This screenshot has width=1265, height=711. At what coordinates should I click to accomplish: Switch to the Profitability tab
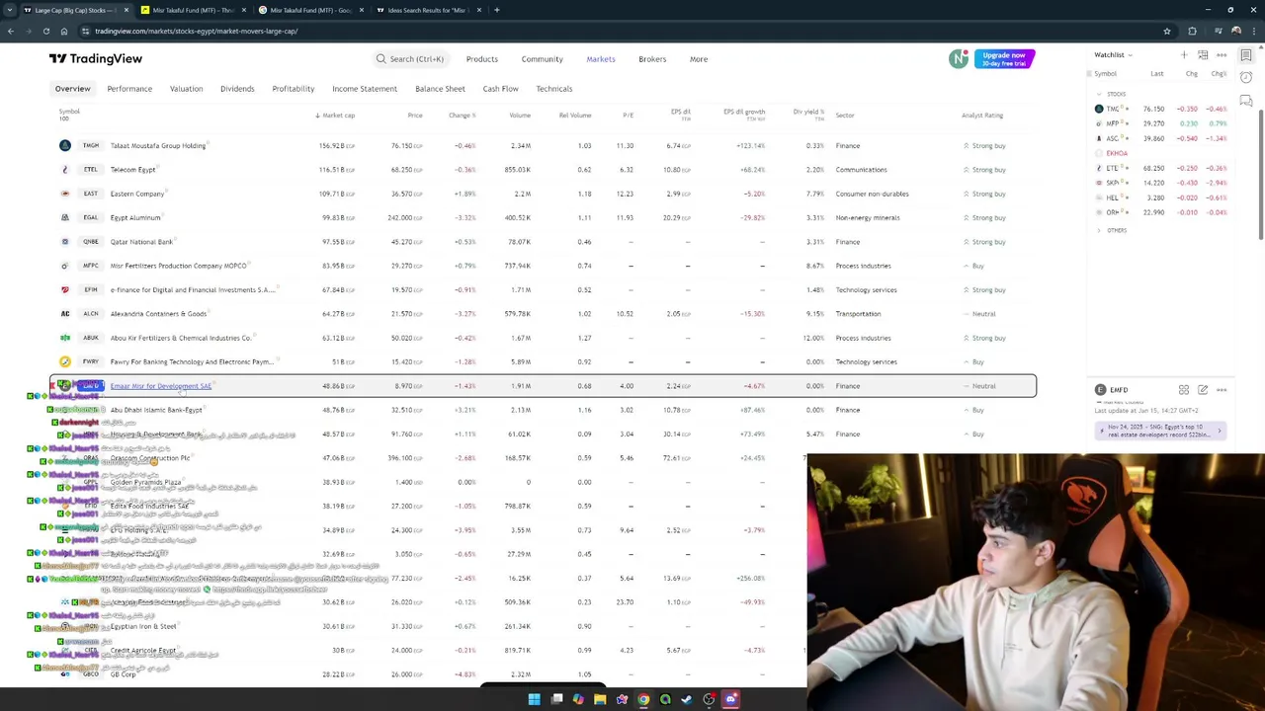click(x=294, y=89)
